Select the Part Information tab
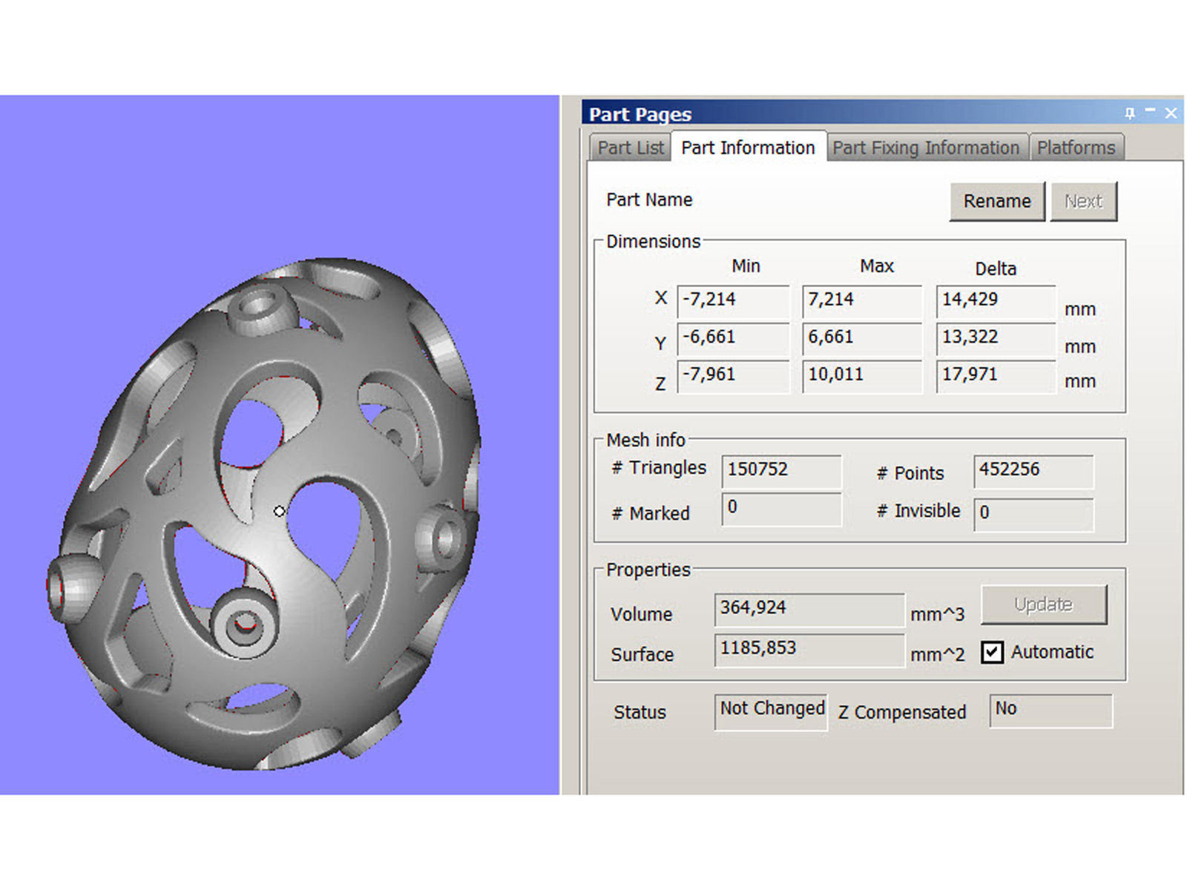Viewport: 1187px width, 890px height. (748, 148)
